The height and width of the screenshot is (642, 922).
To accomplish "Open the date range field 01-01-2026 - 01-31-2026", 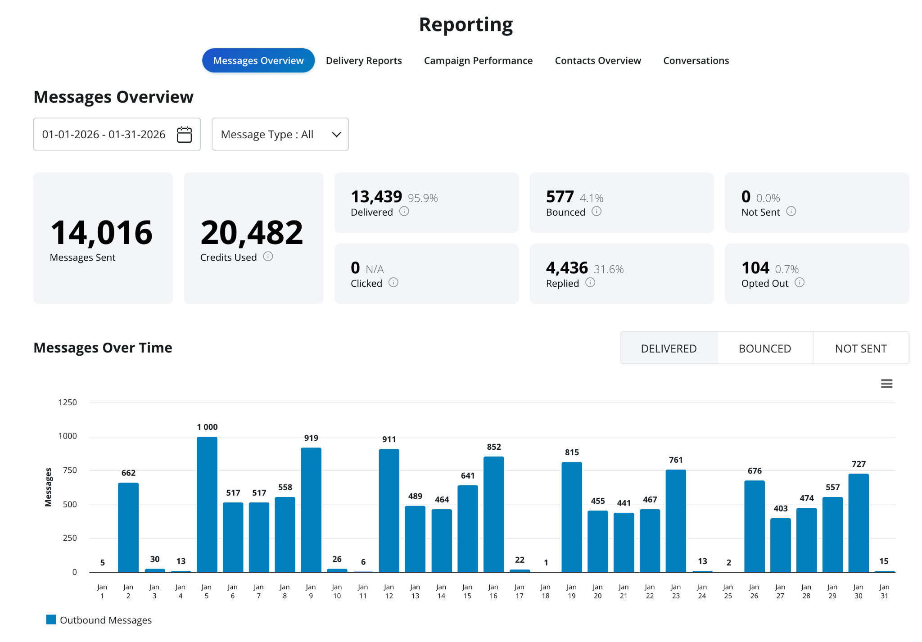I will (x=117, y=134).
